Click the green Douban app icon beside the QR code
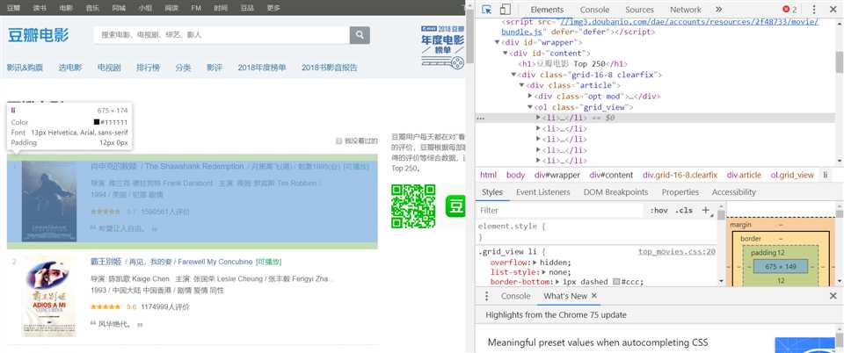Viewport: 844px width, 353px height. coord(455,206)
